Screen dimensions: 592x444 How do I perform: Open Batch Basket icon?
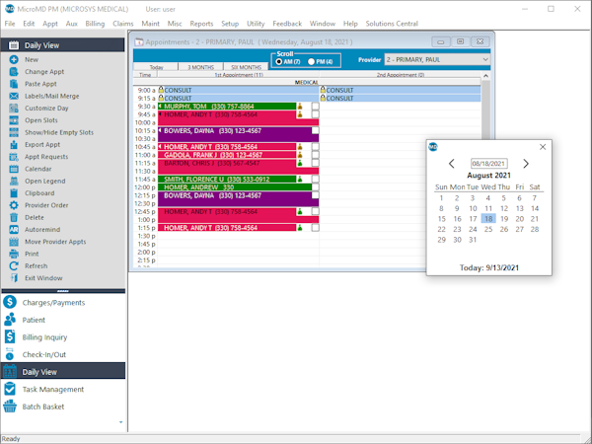[x=11, y=406]
